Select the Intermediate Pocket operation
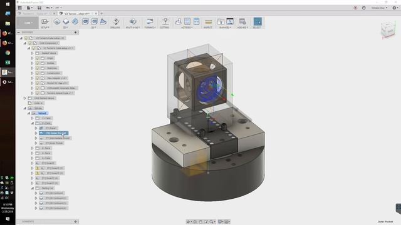The width and height of the screenshot is (401, 225). point(55,138)
